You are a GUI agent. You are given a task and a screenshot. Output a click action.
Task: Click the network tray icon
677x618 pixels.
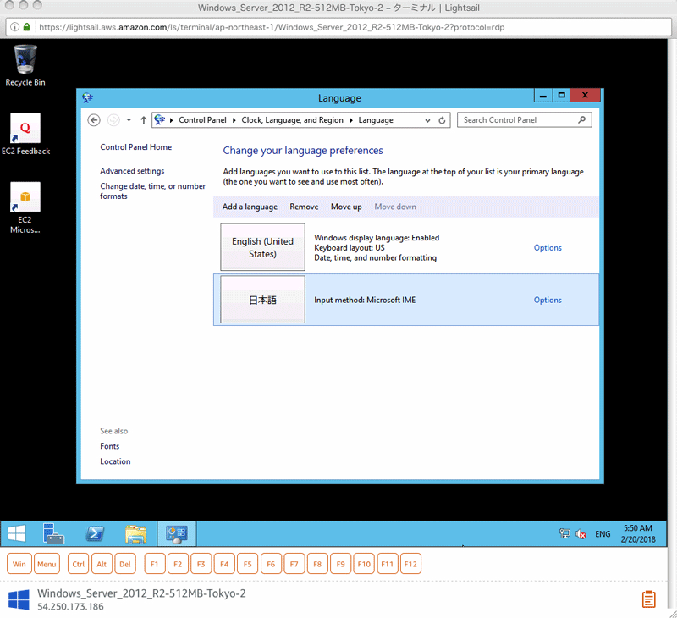point(564,534)
